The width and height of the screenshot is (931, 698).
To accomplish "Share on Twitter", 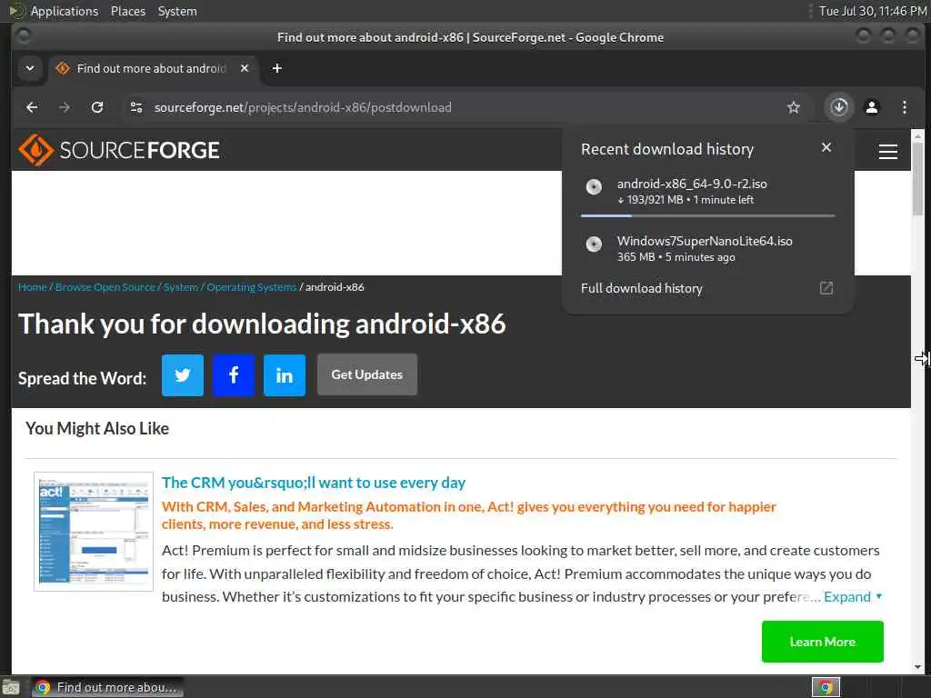I will click(183, 375).
